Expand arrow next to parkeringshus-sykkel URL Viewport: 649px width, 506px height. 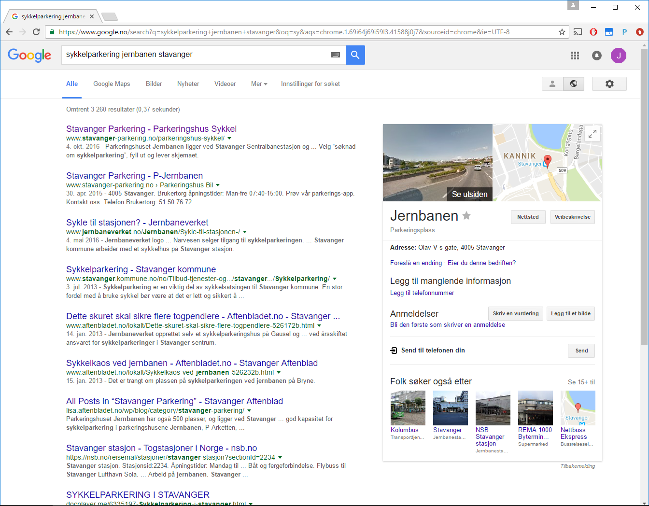229,139
